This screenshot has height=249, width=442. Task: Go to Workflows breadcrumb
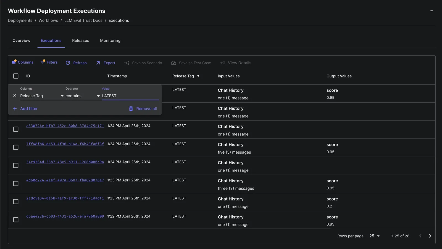tap(48, 20)
